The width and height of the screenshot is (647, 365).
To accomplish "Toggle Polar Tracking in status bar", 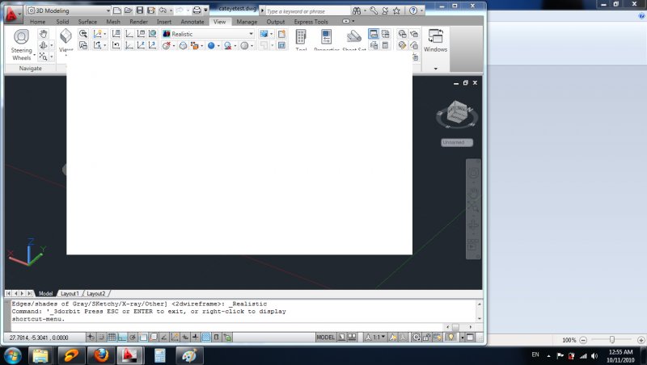I will click(x=133, y=338).
